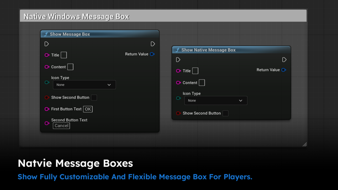Toggle Show Second Button checkbox on Native Message Box
The width and height of the screenshot is (338, 190).
coord(225,113)
